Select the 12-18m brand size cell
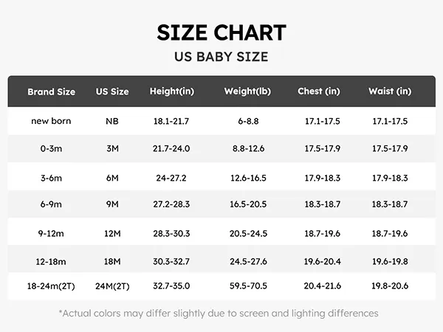The height and width of the screenshot is (332, 443). [51, 261]
